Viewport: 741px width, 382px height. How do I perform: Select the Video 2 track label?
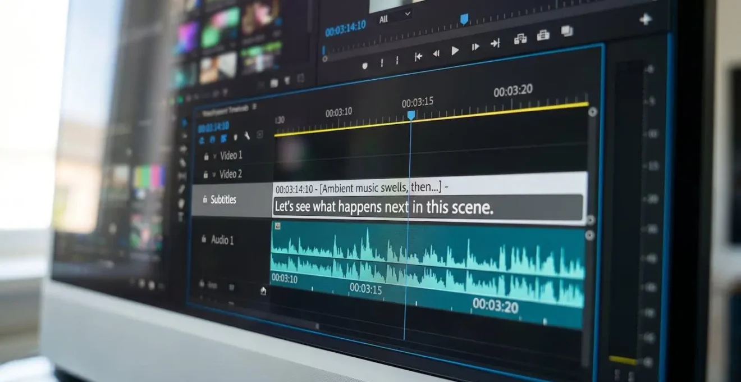(x=231, y=174)
